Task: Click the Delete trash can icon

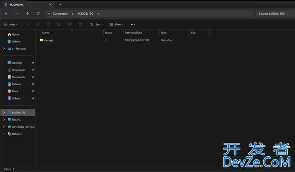Action: [x=81, y=24]
